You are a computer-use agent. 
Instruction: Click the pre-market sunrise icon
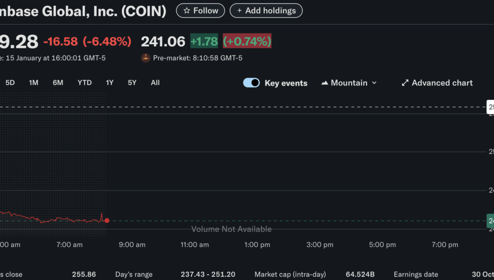tap(146, 58)
